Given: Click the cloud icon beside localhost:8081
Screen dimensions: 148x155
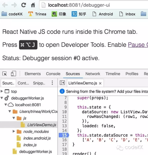Looking at the screenshot, I should click(x=11, y=104).
